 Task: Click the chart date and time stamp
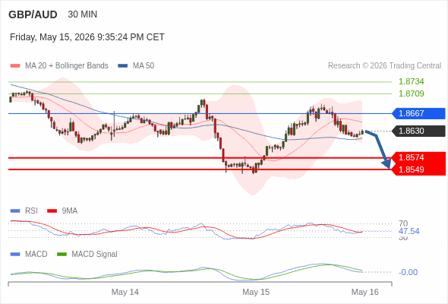87,37
